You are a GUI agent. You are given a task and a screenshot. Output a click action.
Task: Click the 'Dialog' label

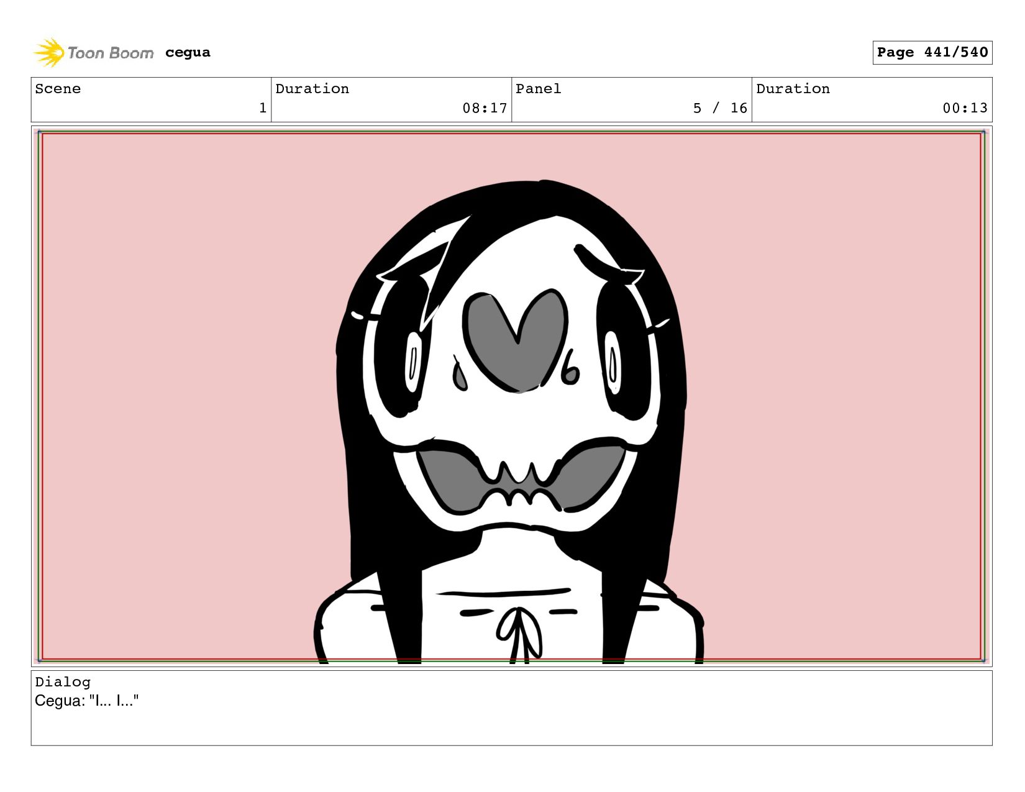click(x=63, y=682)
